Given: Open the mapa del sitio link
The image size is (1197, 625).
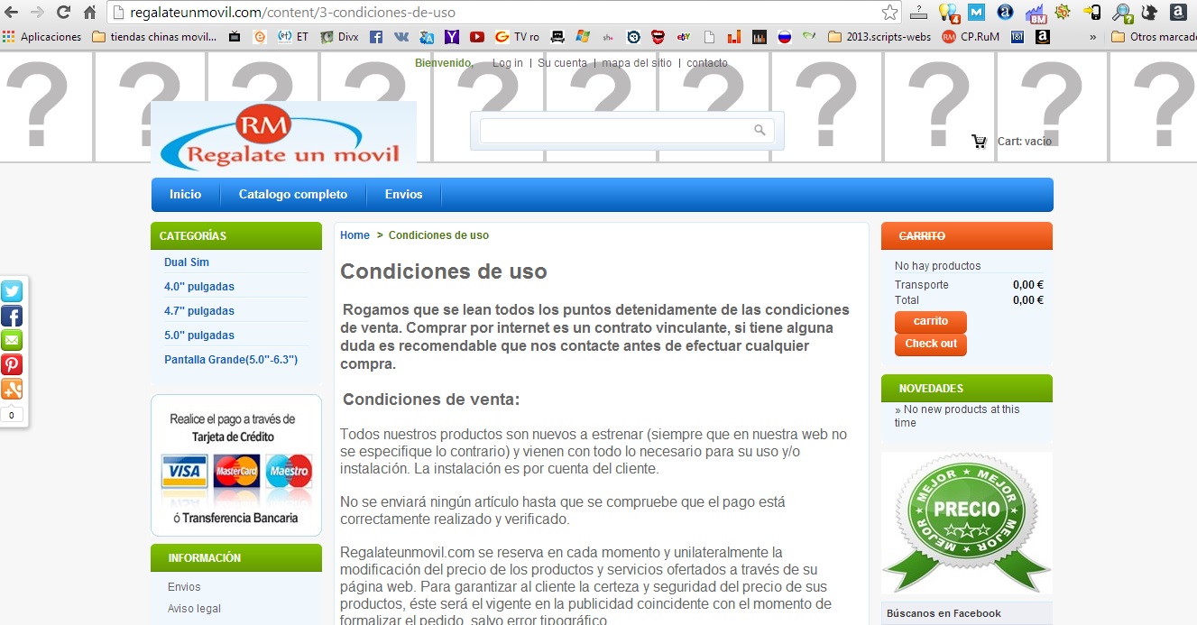Looking at the screenshot, I should pyautogui.click(x=637, y=63).
